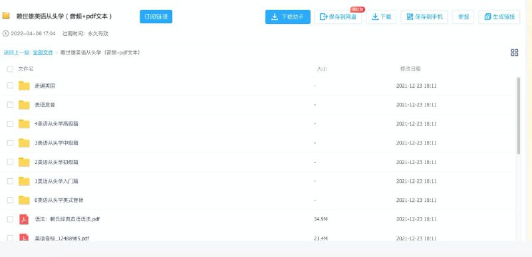
Task: Click the 生成链接 button
Action: [499, 17]
